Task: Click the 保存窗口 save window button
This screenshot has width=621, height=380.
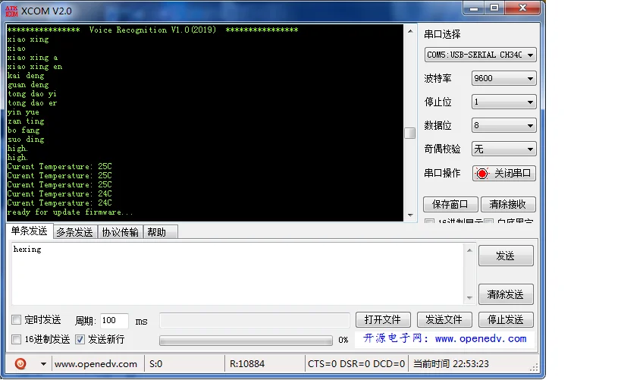Action: pyautogui.click(x=450, y=205)
